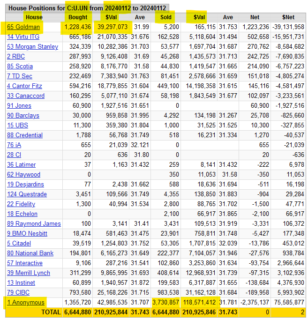
Task: Select Goldman $Net -39,131,958
Action: point(288,27)
